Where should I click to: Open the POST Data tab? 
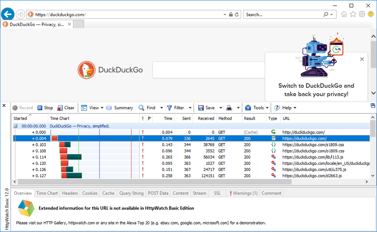coord(158,193)
